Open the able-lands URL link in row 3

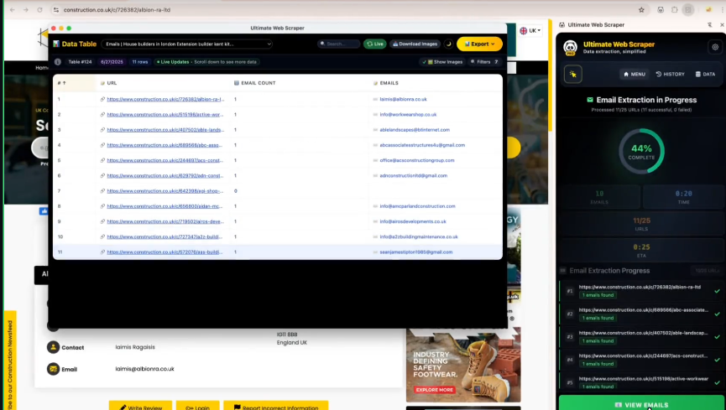pos(165,130)
